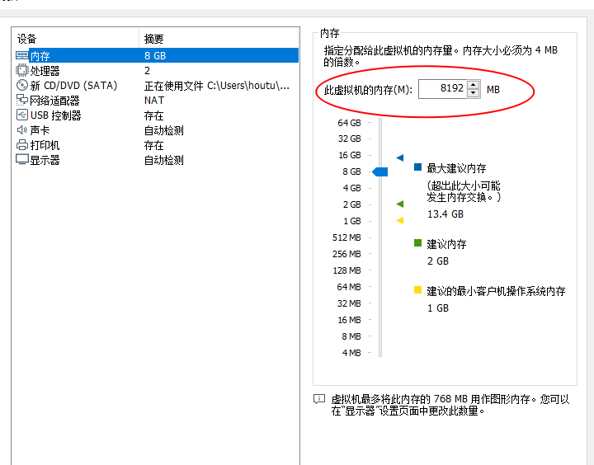
Task: Click the green recommended memory marker
Action: click(400, 204)
